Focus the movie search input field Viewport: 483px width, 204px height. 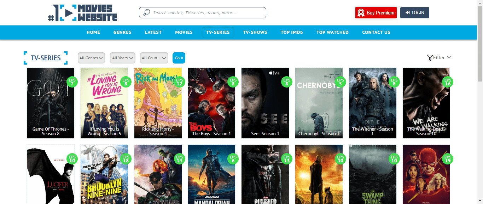point(203,13)
